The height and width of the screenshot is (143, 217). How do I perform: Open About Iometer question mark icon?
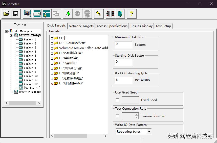(x=132, y=14)
